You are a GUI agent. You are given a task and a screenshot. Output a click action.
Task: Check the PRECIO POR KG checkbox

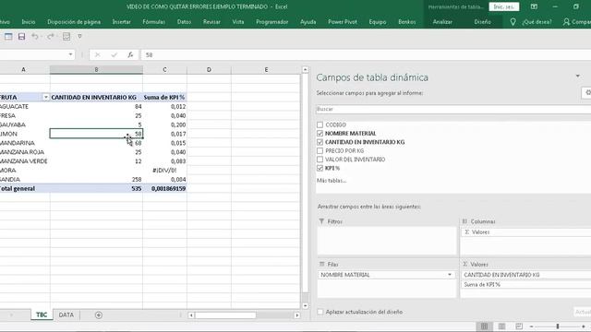(x=320, y=150)
